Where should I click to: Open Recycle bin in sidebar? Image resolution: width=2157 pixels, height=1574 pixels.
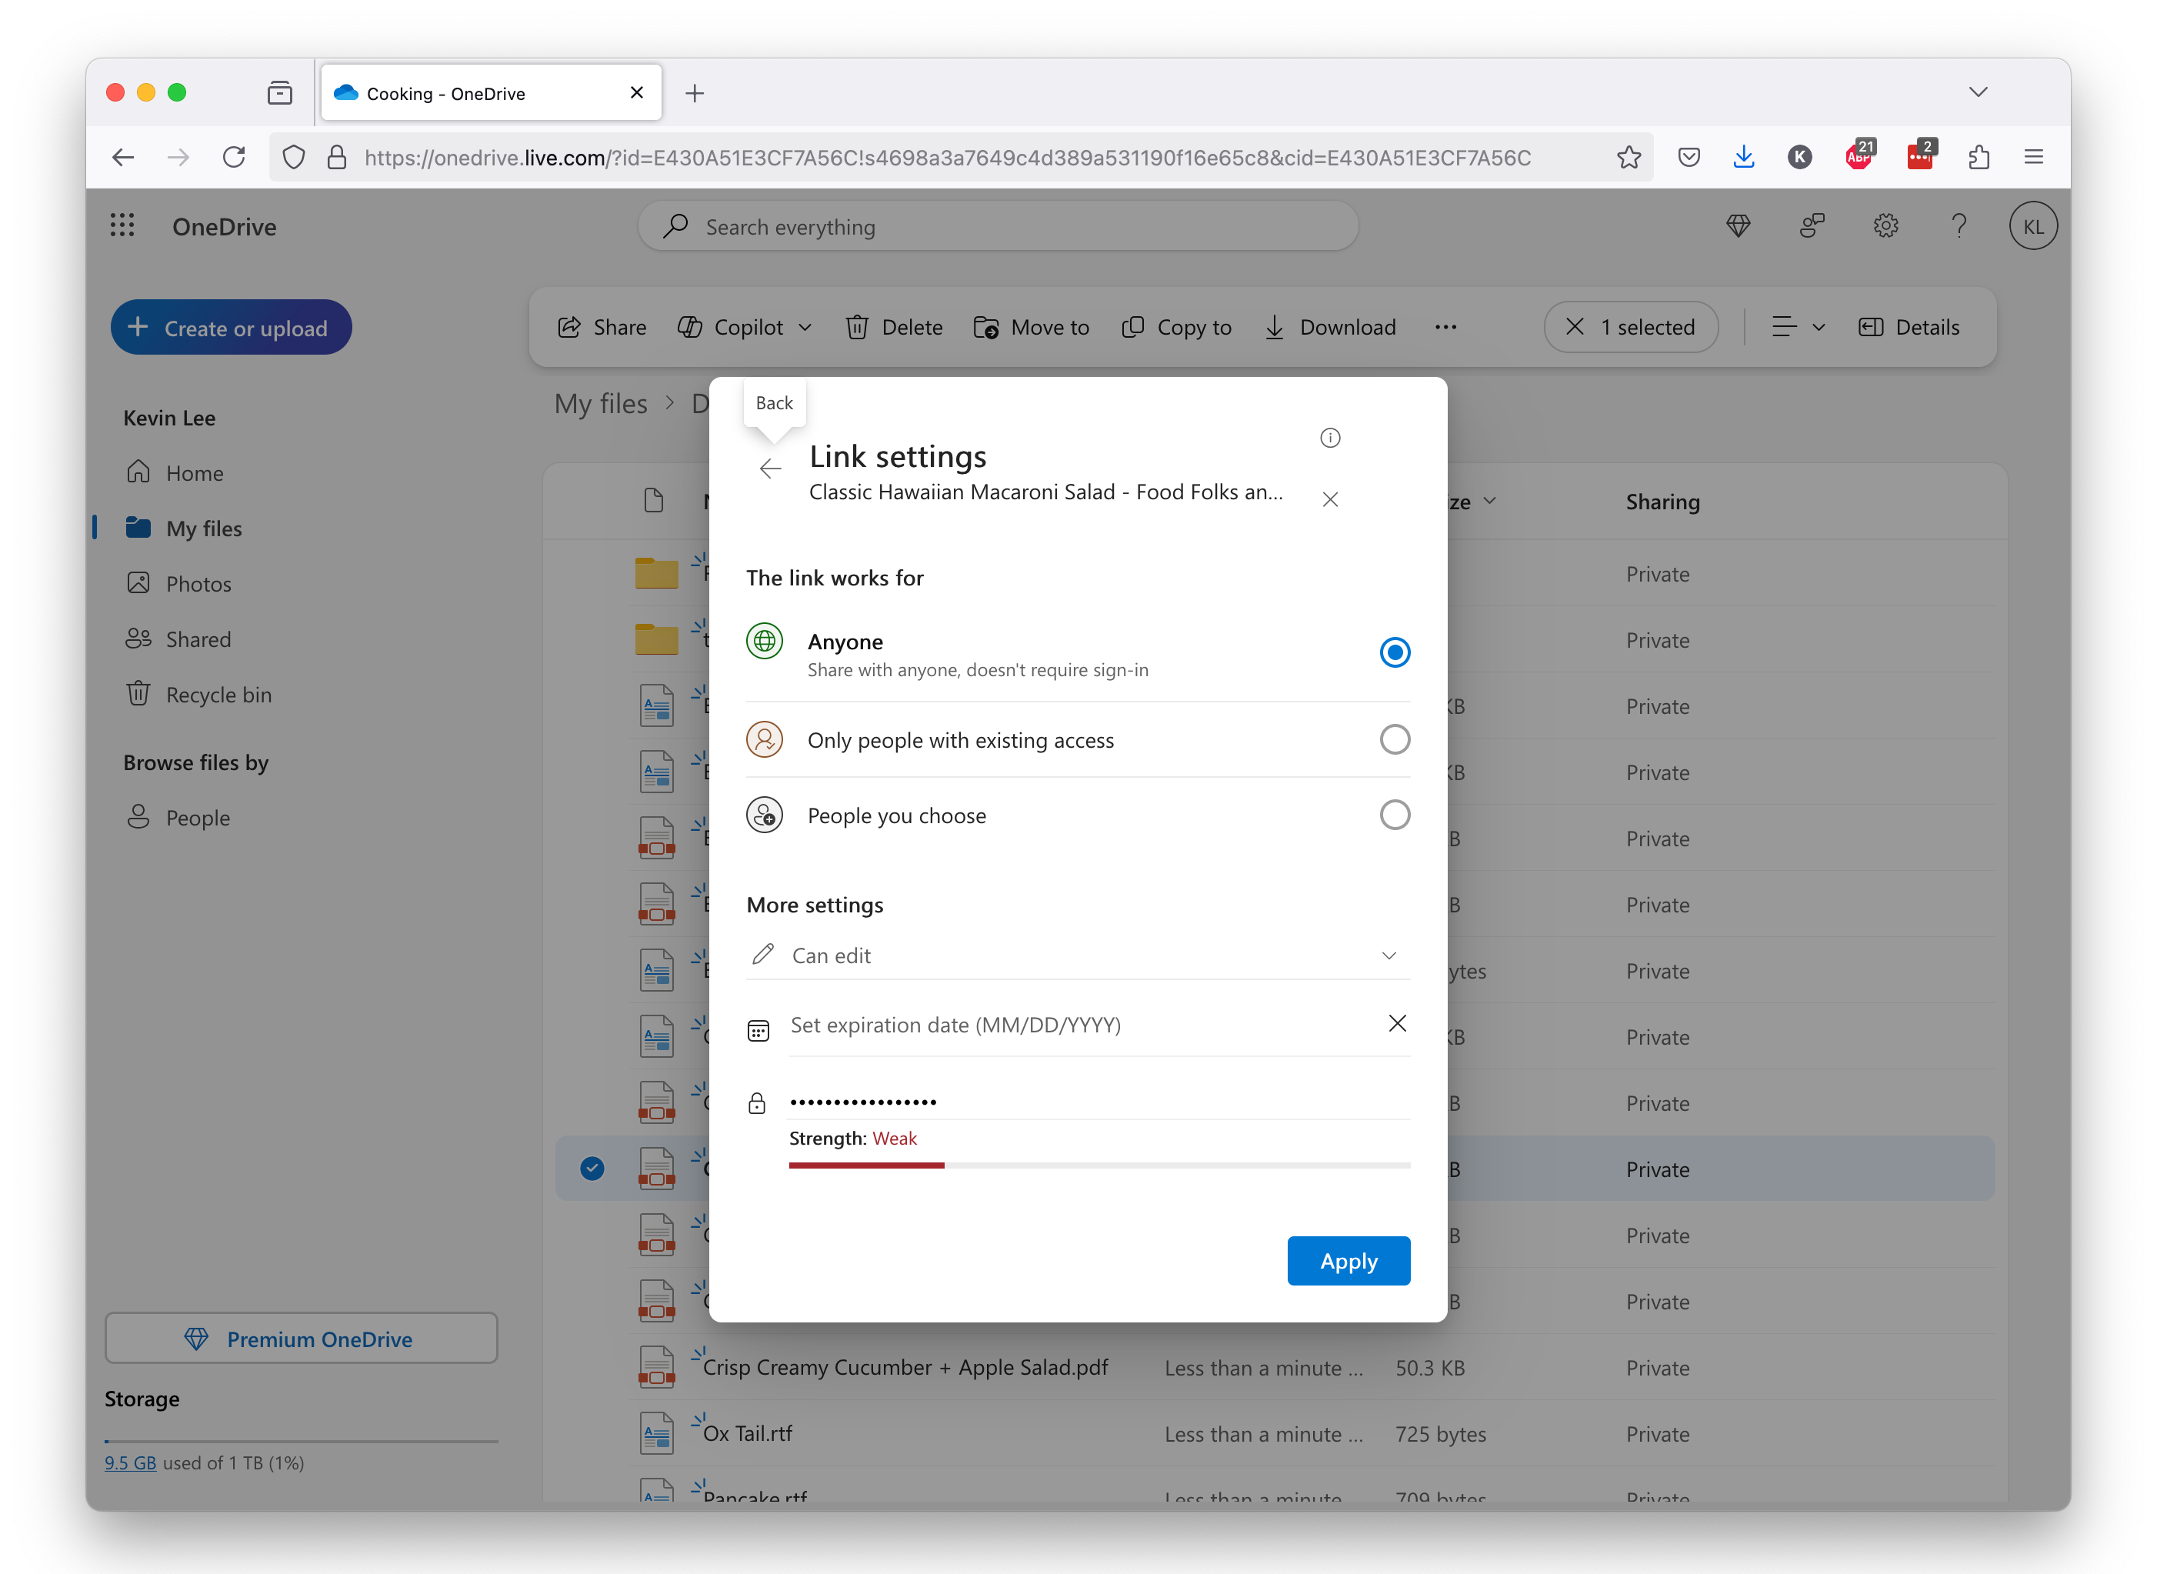point(218,695)
